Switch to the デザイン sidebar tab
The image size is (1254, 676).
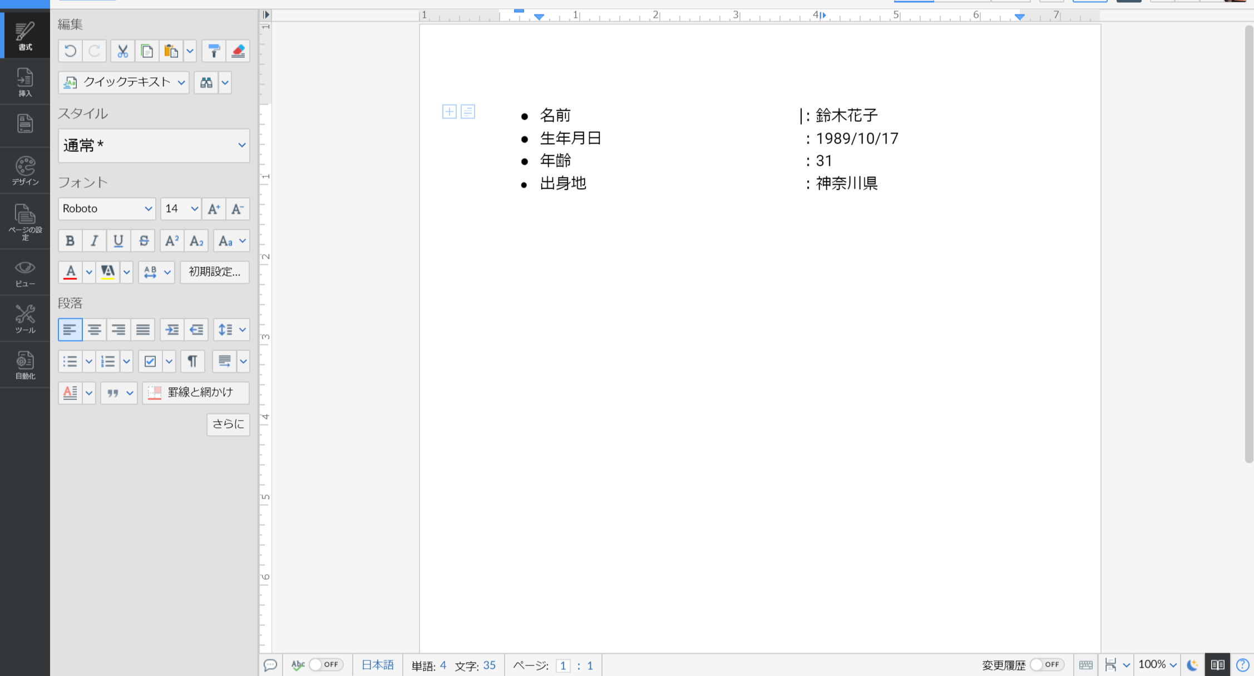coord(25,170)
